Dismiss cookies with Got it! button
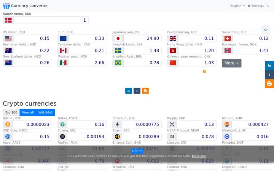274x171 pixels. coord(137,151)
